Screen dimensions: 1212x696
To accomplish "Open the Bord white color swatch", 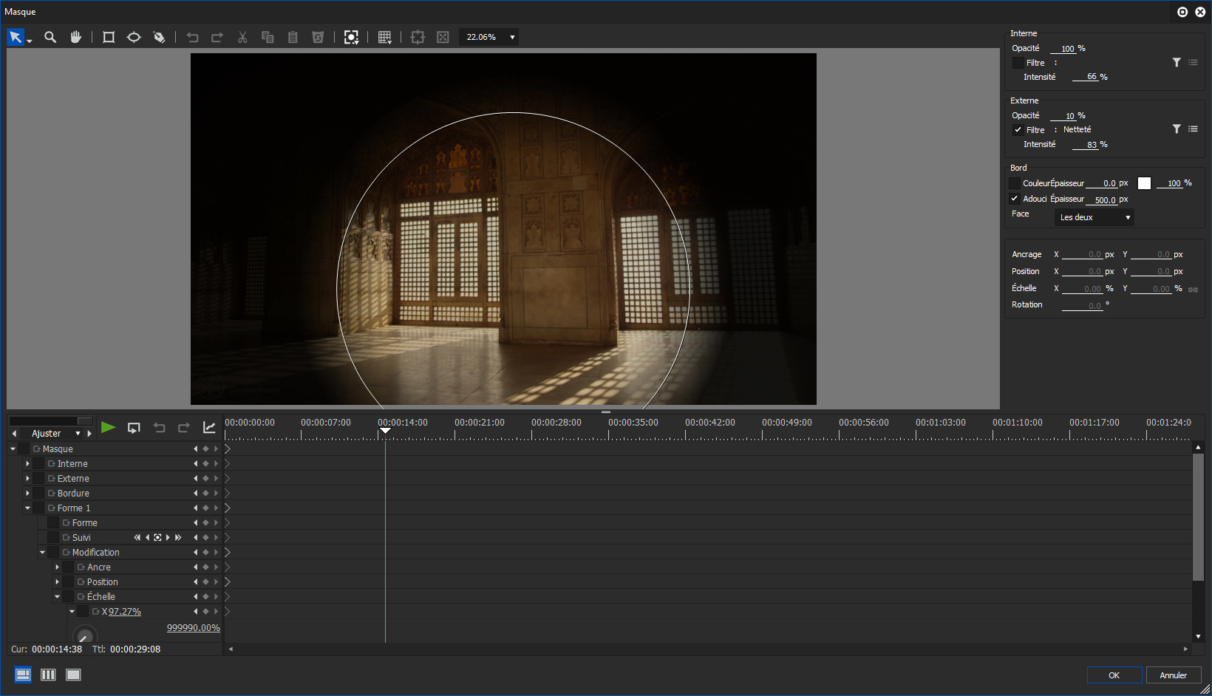I will [1144, 183].
